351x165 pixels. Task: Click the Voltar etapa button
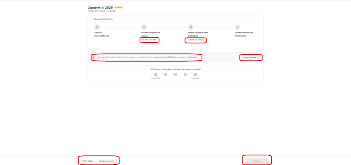[x=87, y=161]
